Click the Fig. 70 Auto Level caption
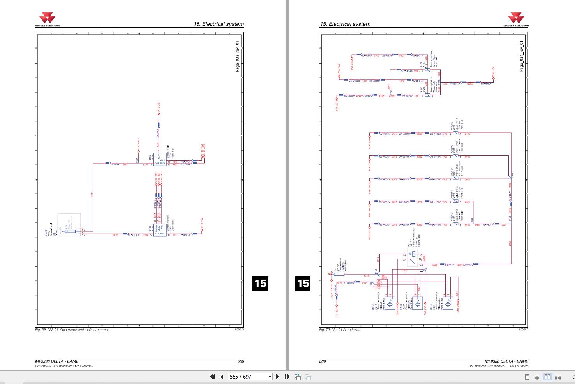 pos(340,330)
